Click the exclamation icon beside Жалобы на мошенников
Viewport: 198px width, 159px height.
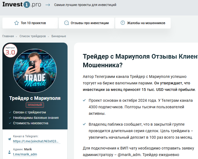coord(123,23)
